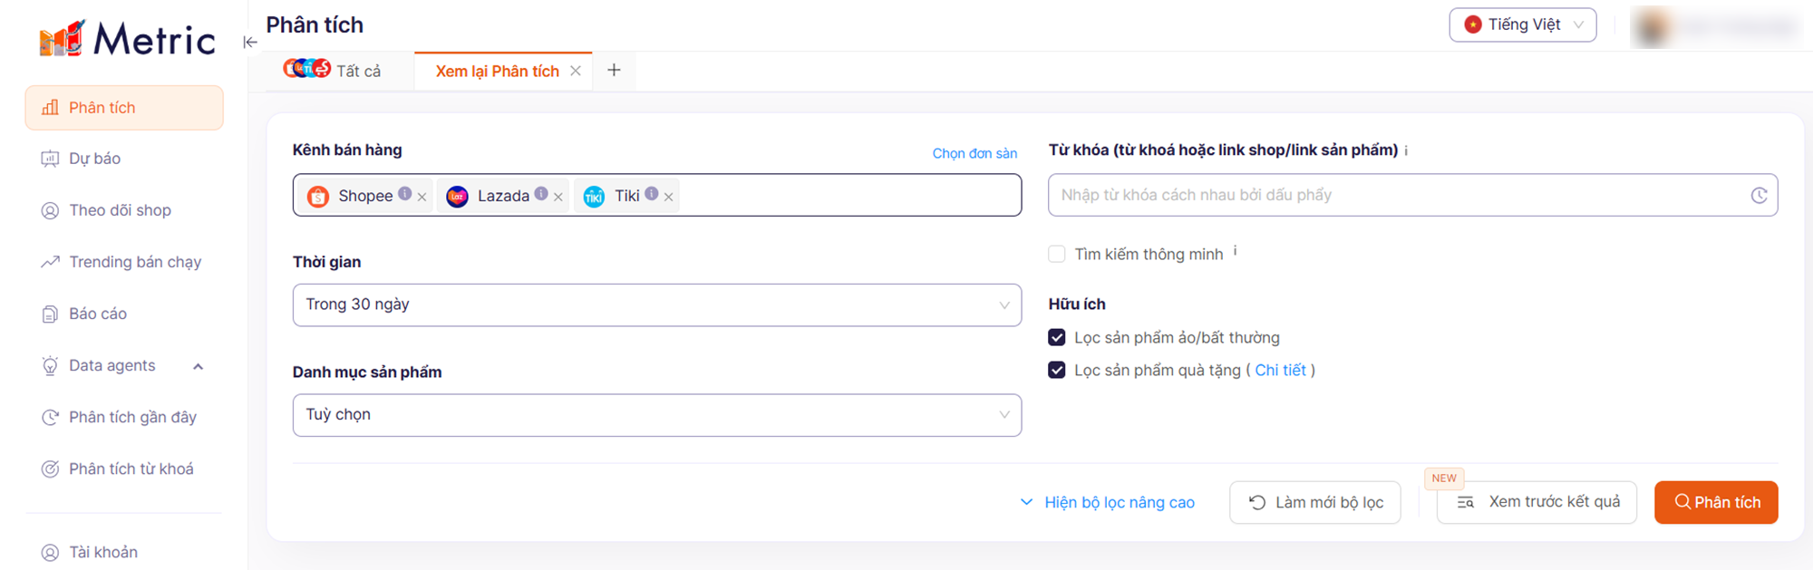Open the Danh mục sản phẩm dropdown
1813x570 pixels.
(656, 415)
